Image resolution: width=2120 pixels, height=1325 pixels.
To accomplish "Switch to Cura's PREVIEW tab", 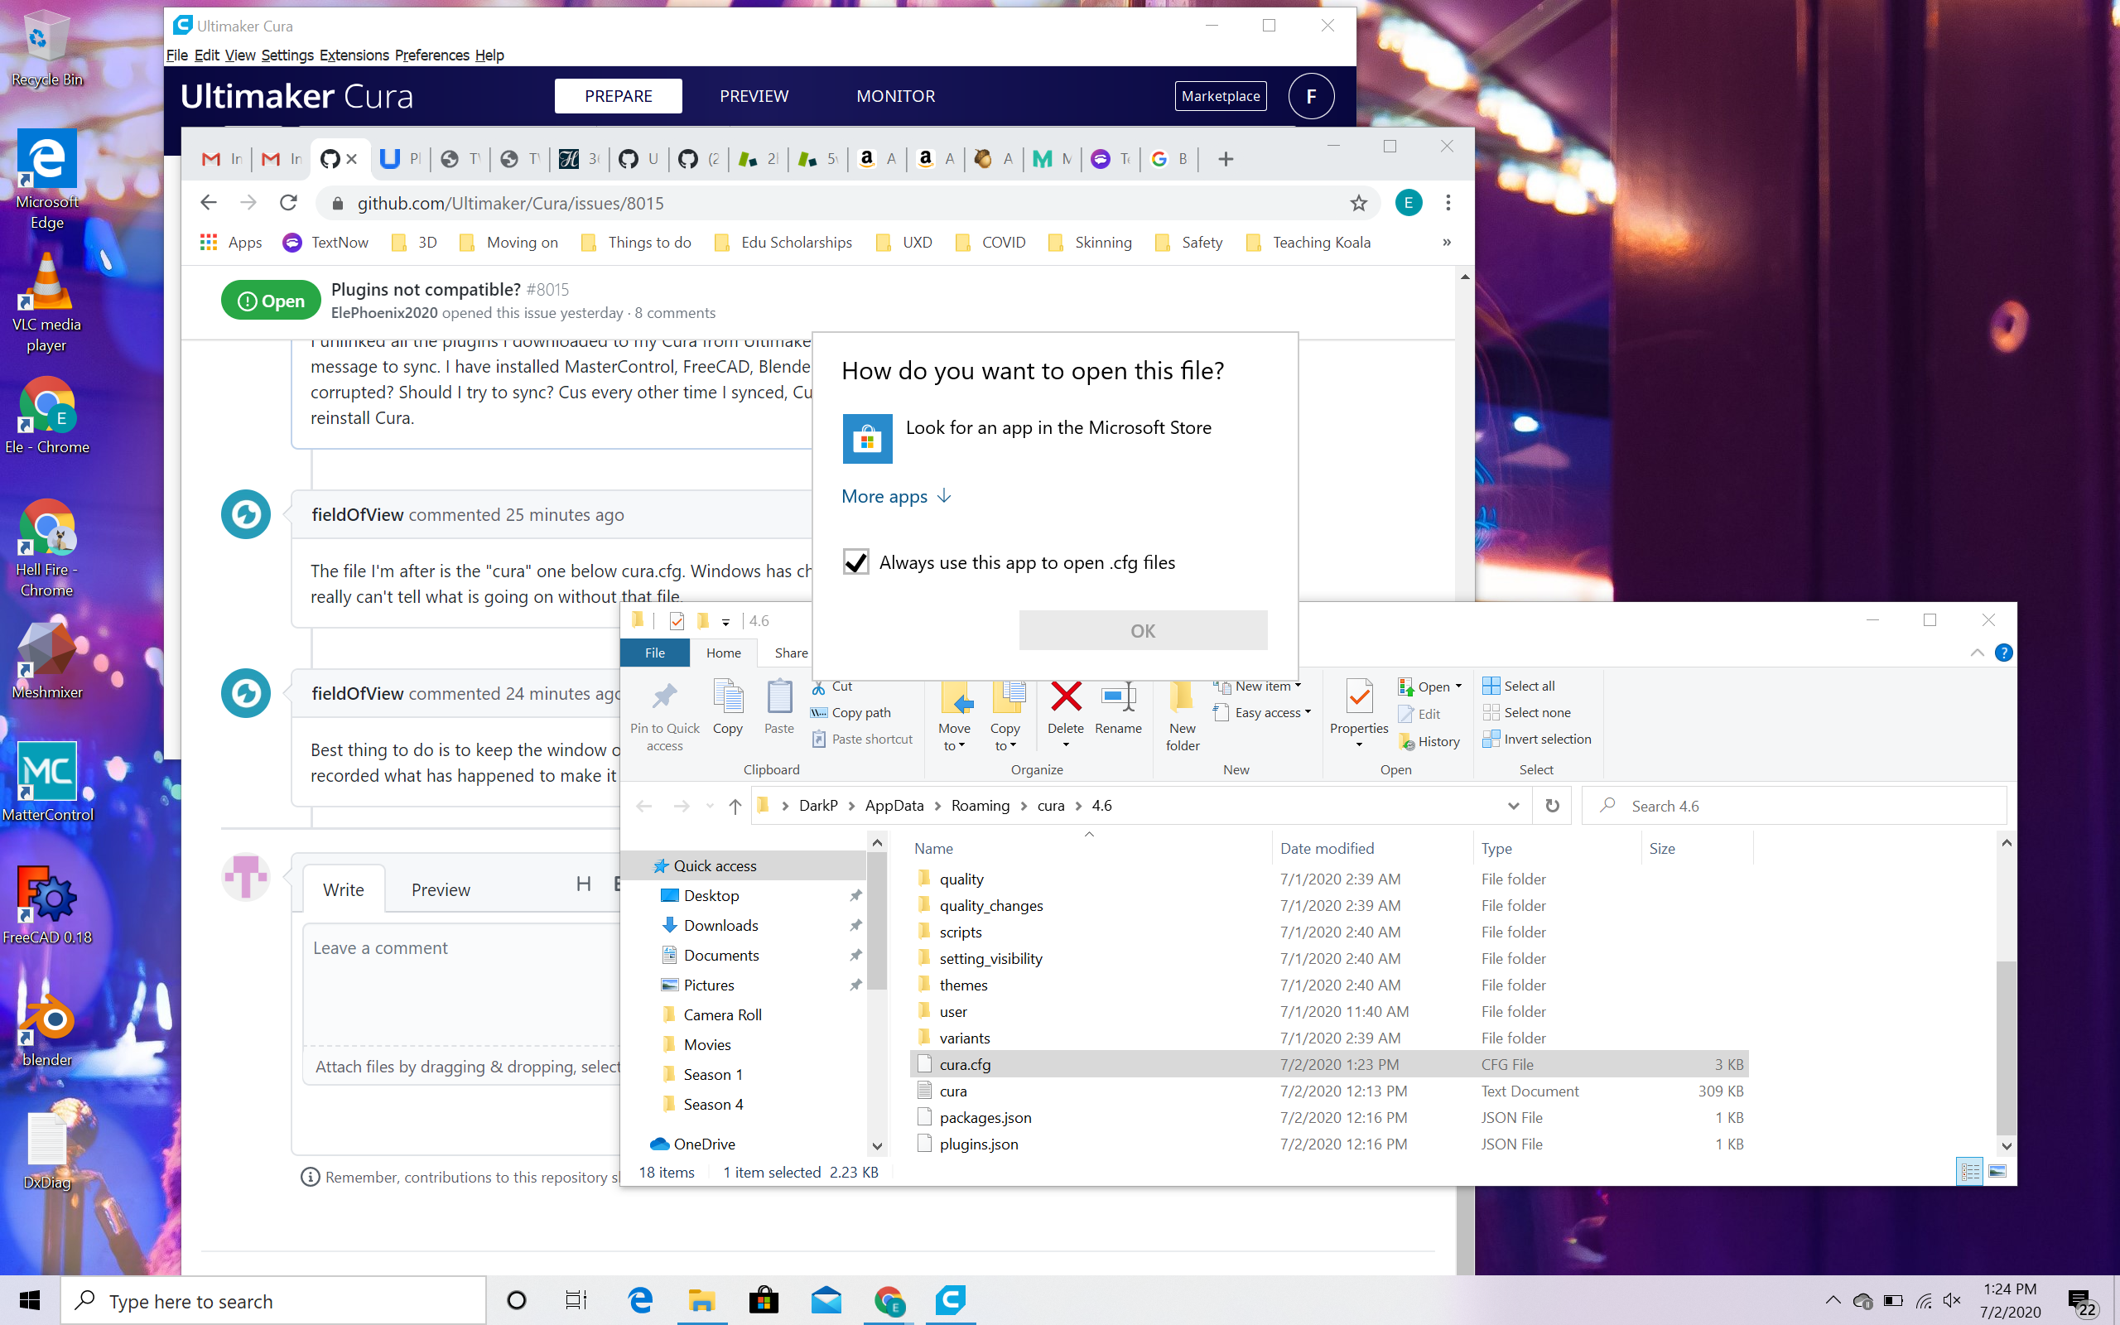I will pyautogui.click(x=754, y=96).
